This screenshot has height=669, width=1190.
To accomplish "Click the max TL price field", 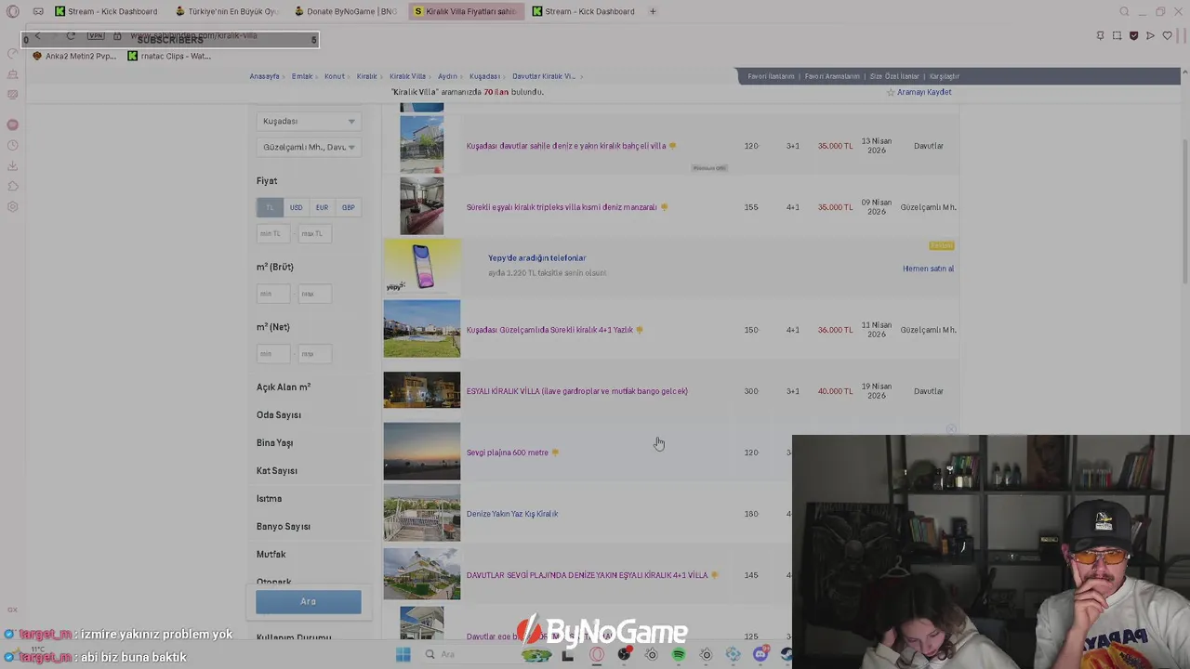I will pyautogui.click(x=314, y=233).
